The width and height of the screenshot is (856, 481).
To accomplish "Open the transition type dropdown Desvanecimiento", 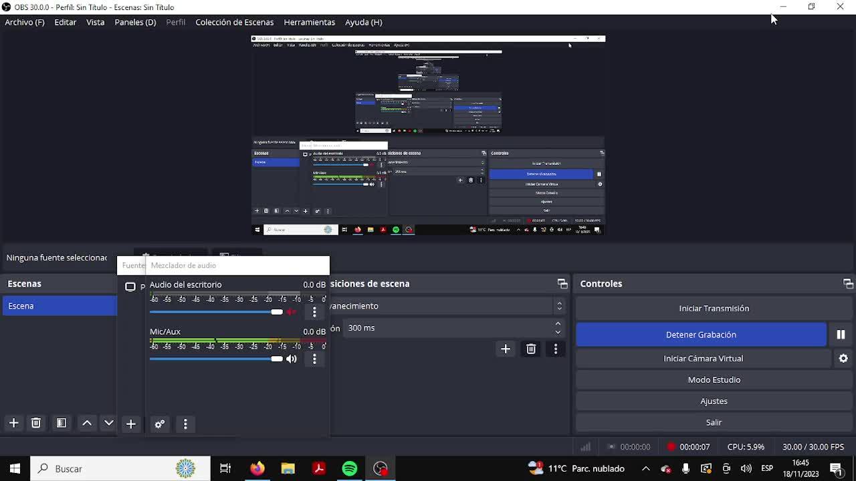I will (447, 306).
